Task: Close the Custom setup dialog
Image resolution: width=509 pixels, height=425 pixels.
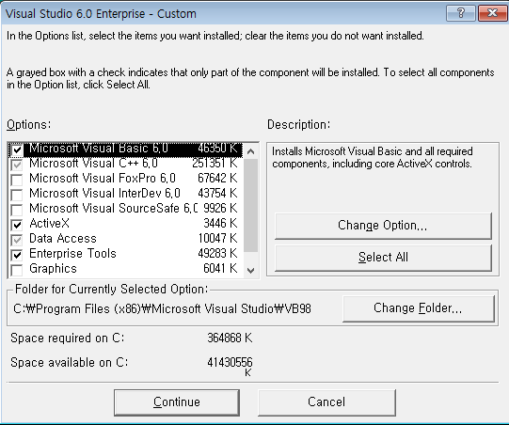Action: point(493,13)
